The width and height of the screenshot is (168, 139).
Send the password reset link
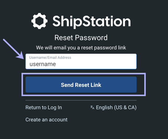tap(81, 85)
